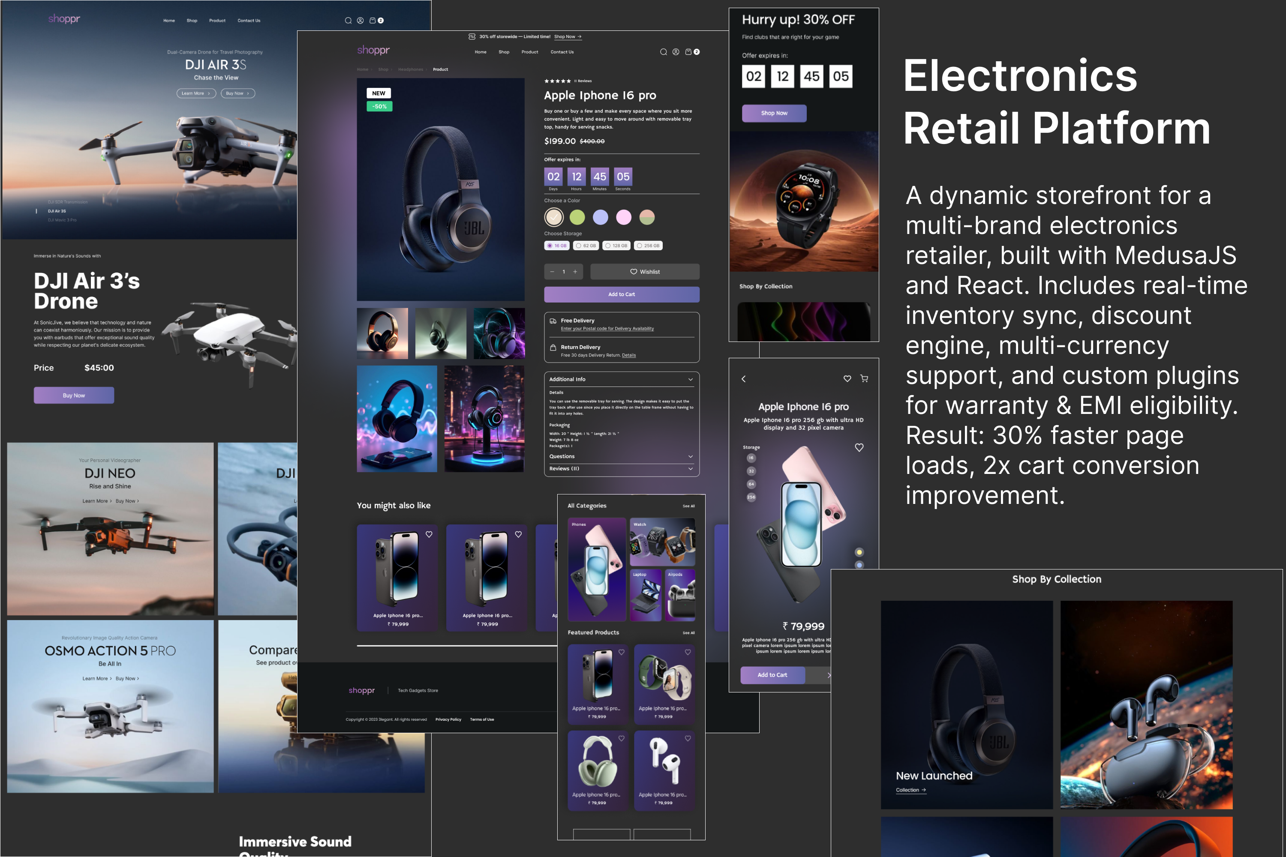Open the Privacy Policy footer link
The height and width of the screenshot is (857, 1286).
448,719
